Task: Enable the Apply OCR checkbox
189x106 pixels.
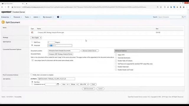Action: 116,55
